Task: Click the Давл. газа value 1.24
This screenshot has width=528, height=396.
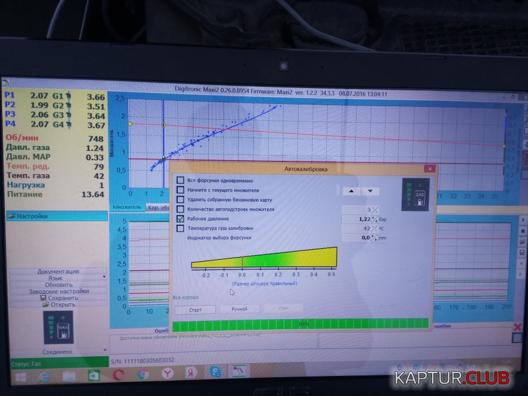Action: tap(94, 148)
